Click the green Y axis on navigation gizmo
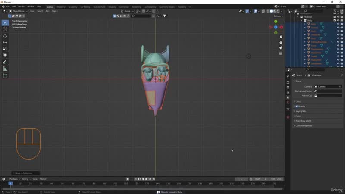The image size is (345, 194). (x=276, y=22)
